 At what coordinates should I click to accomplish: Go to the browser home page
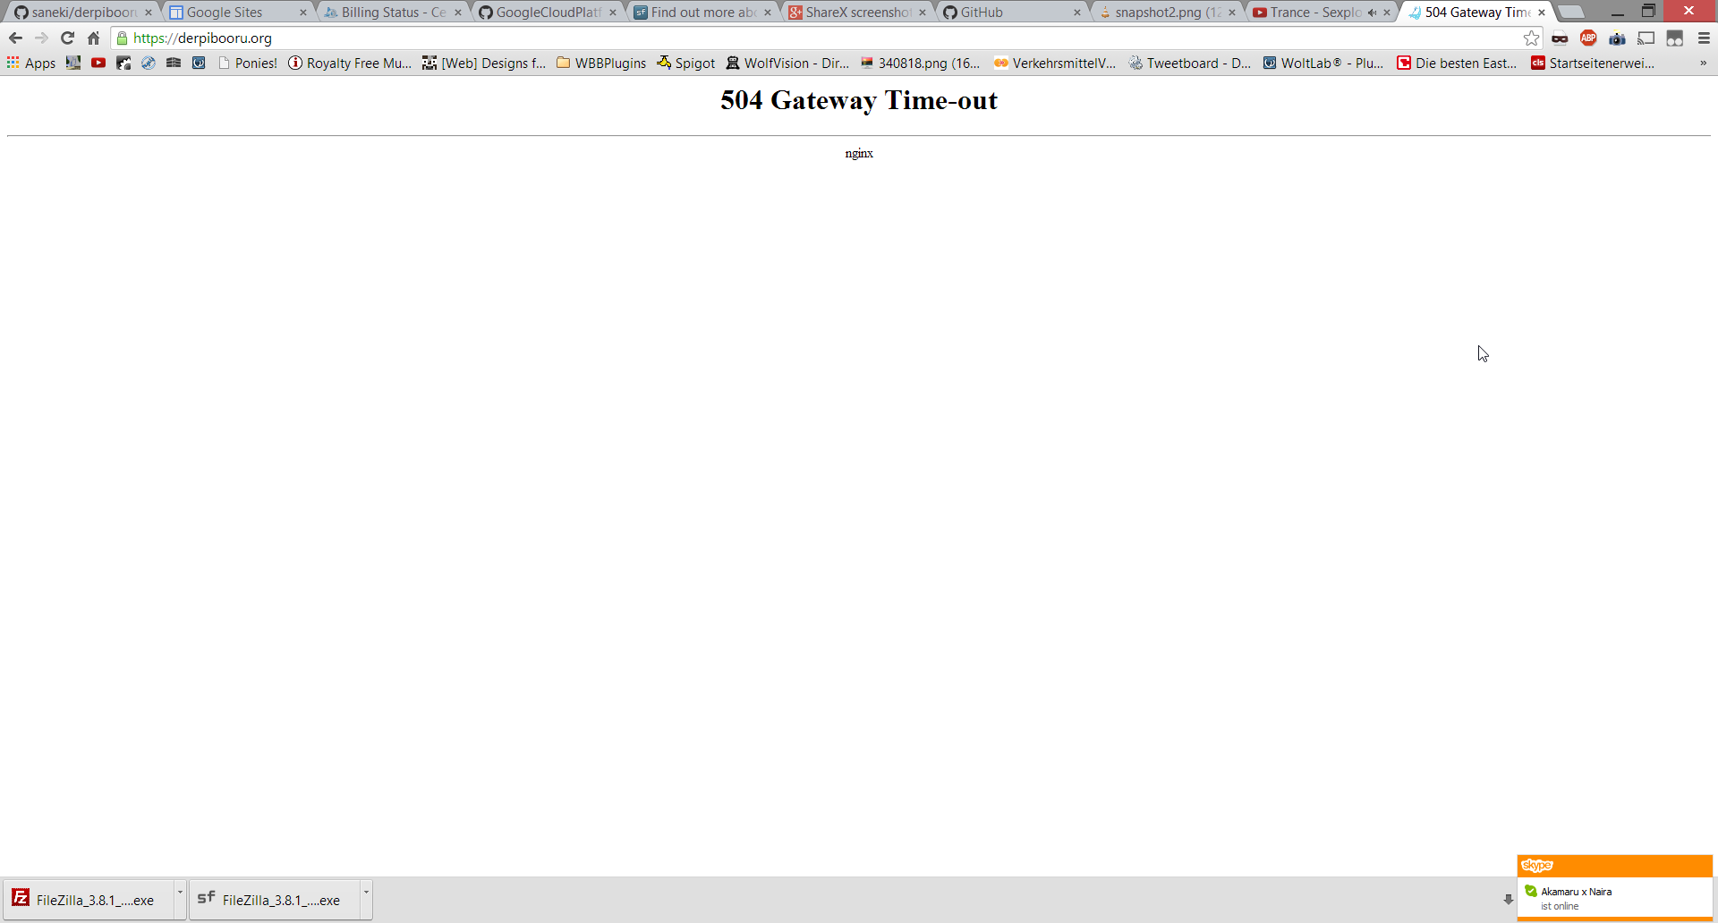point(93,38)
